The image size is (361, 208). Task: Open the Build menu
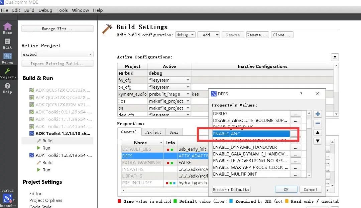pos(29,10)
